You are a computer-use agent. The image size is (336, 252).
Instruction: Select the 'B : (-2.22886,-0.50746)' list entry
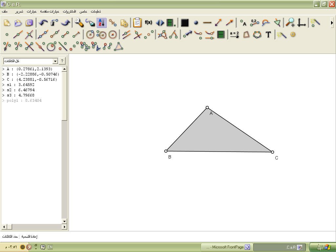click(31, 74)
